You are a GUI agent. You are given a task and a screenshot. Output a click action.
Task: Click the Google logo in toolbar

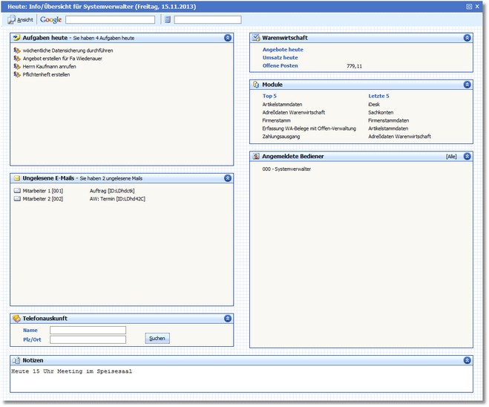tap(51, 20)
